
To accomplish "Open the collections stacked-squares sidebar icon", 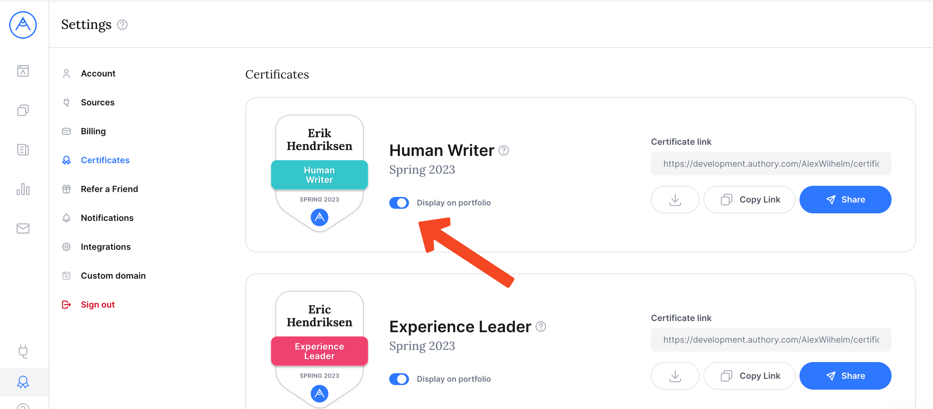I will tap(23, 110).
